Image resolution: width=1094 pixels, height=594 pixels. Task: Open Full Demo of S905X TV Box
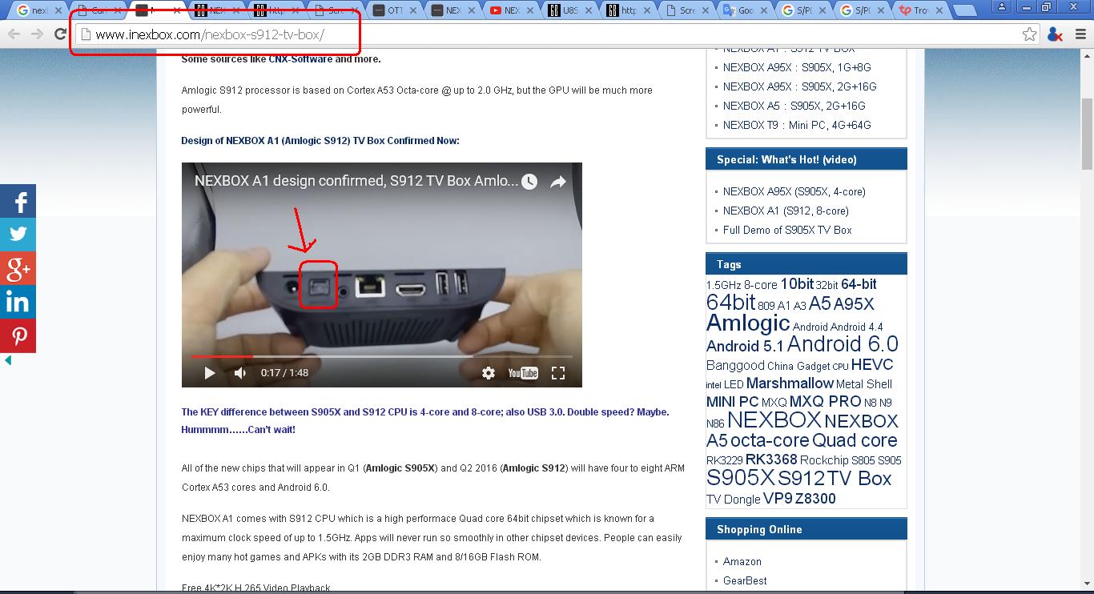(x=787, y=230)
